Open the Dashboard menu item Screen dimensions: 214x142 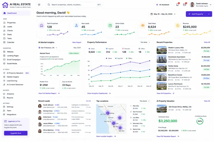(16, 13)
